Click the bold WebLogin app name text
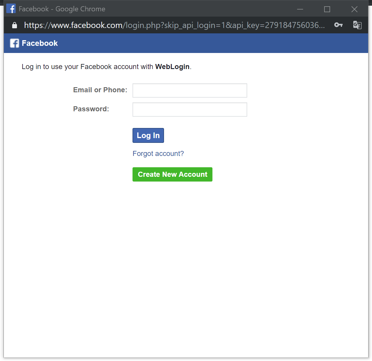Screen dimensions: 372x361 coord(172,67)
